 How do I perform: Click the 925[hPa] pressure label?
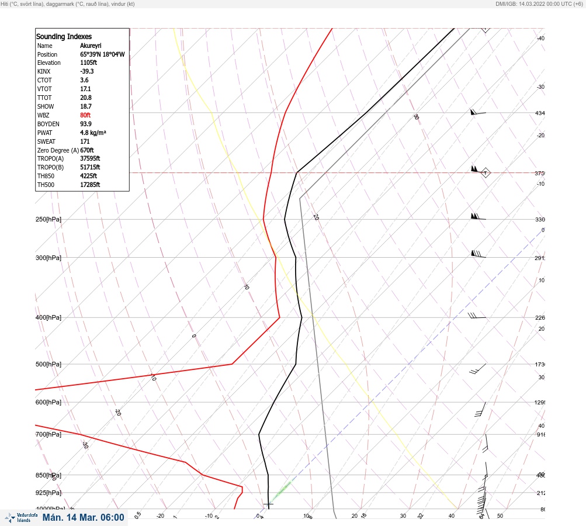pyautogui.click(x=48, y=493)
